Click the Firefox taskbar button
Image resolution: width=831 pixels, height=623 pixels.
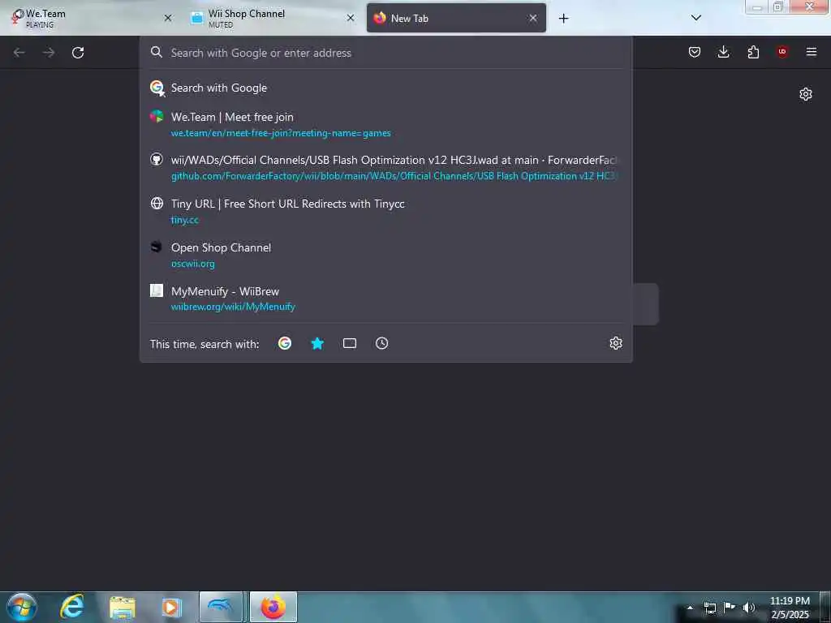(x=273, y=607)
